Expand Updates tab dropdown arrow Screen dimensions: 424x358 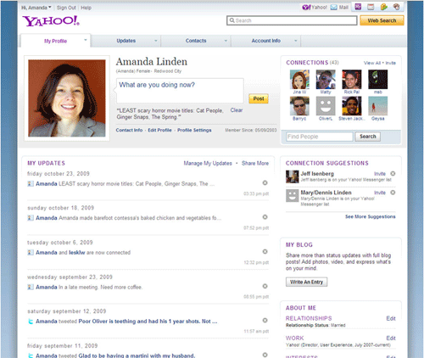pos(155,41)
